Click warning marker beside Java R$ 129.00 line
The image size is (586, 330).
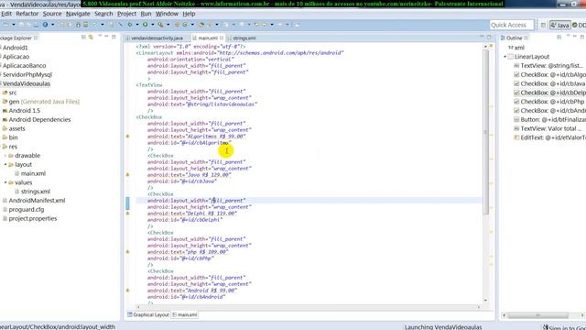[x=127, y=175]
